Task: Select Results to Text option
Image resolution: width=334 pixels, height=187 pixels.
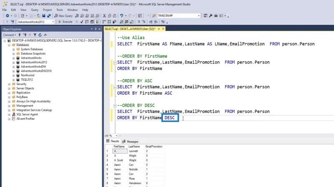Action: point(121,22)
